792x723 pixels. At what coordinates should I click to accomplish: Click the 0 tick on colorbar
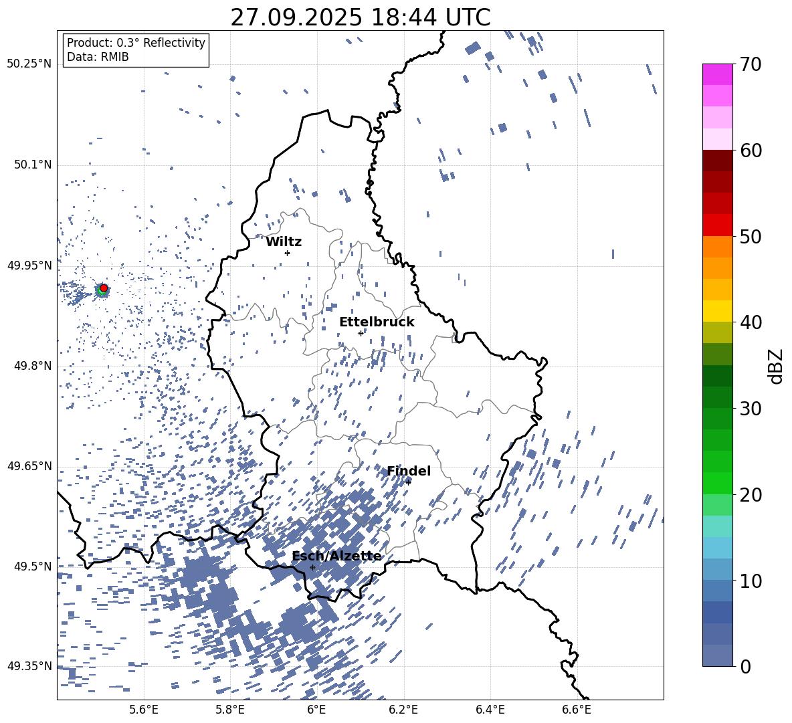(746, 666)
